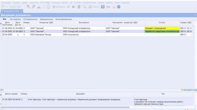Open the Операции menu
Screen dimensions: 197x110
tap(6, 3)
